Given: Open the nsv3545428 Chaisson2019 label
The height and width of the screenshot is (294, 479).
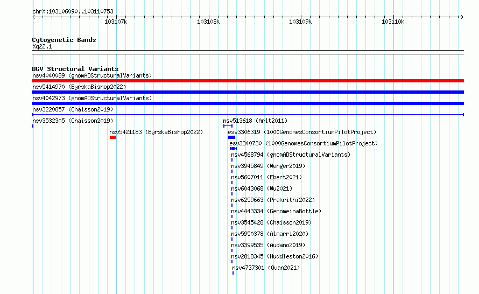Looking at the screenshot, I should coord(271,222).
